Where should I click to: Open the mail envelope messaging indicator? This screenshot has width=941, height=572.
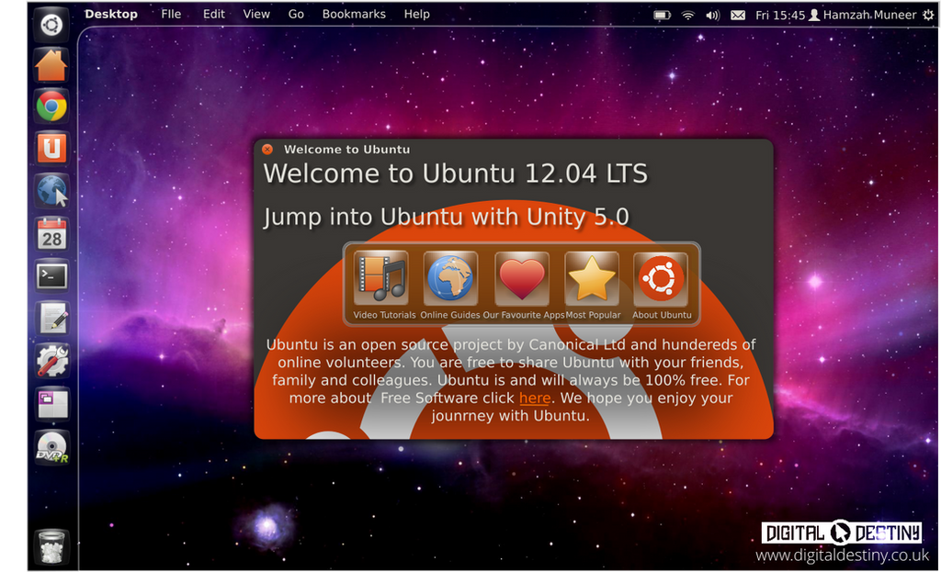(738, 15)
